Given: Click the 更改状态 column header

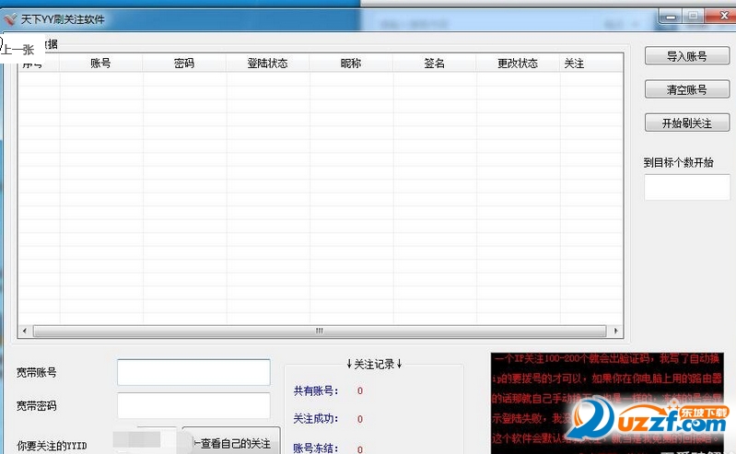Looking at the screenshot, I should point(518,63).
